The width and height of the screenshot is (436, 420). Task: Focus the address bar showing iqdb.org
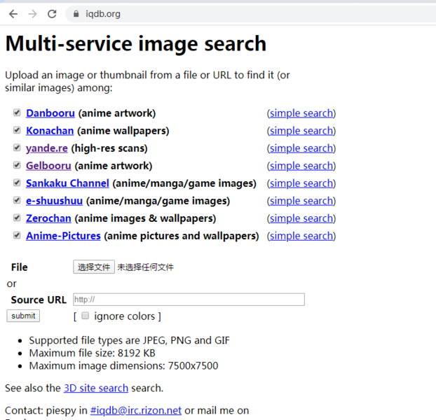pos(250,13)
